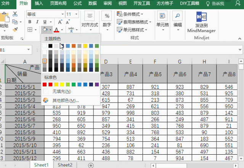Select cell containing 产品6
244x168 pixels.
pos(180,74)
